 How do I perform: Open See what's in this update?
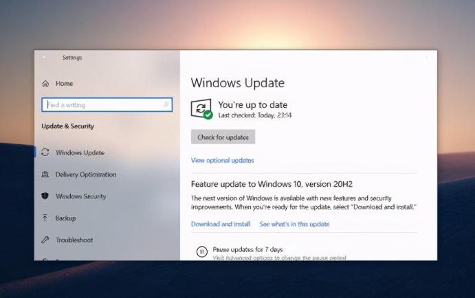coord(294,224)
